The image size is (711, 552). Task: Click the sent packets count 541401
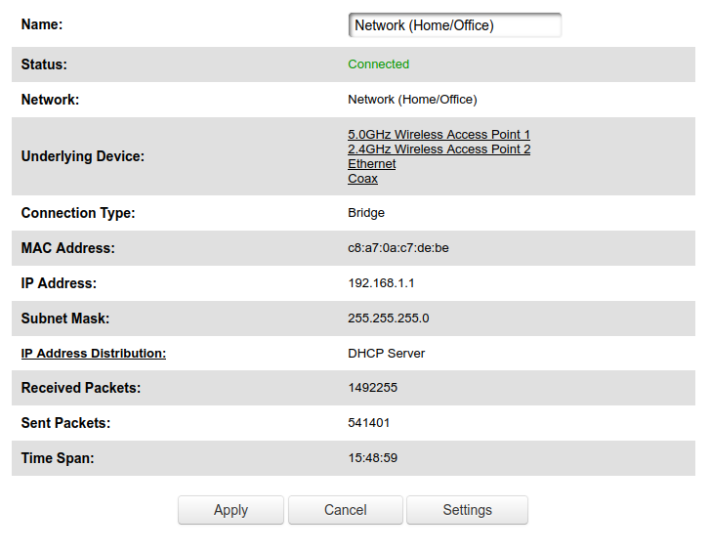point(369,424)
